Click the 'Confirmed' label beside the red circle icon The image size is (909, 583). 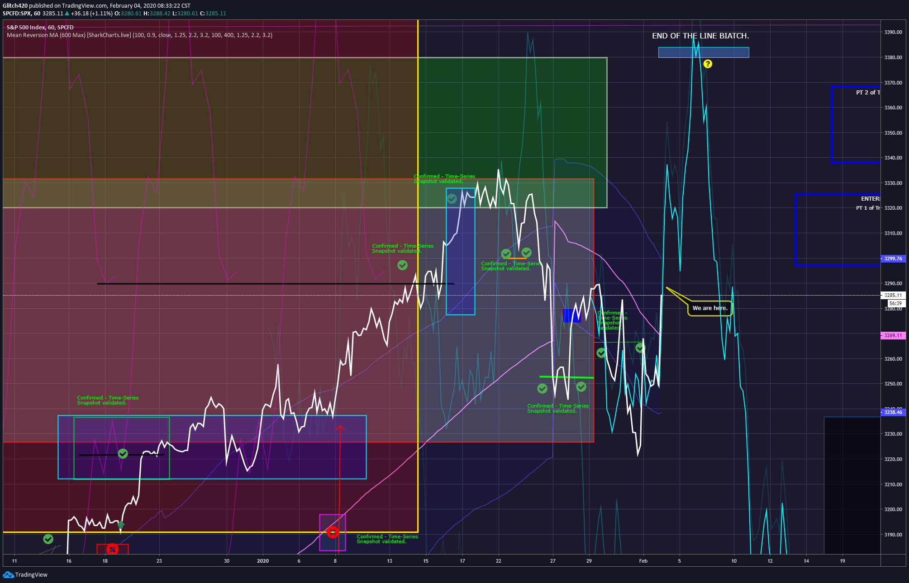point(387,539)
